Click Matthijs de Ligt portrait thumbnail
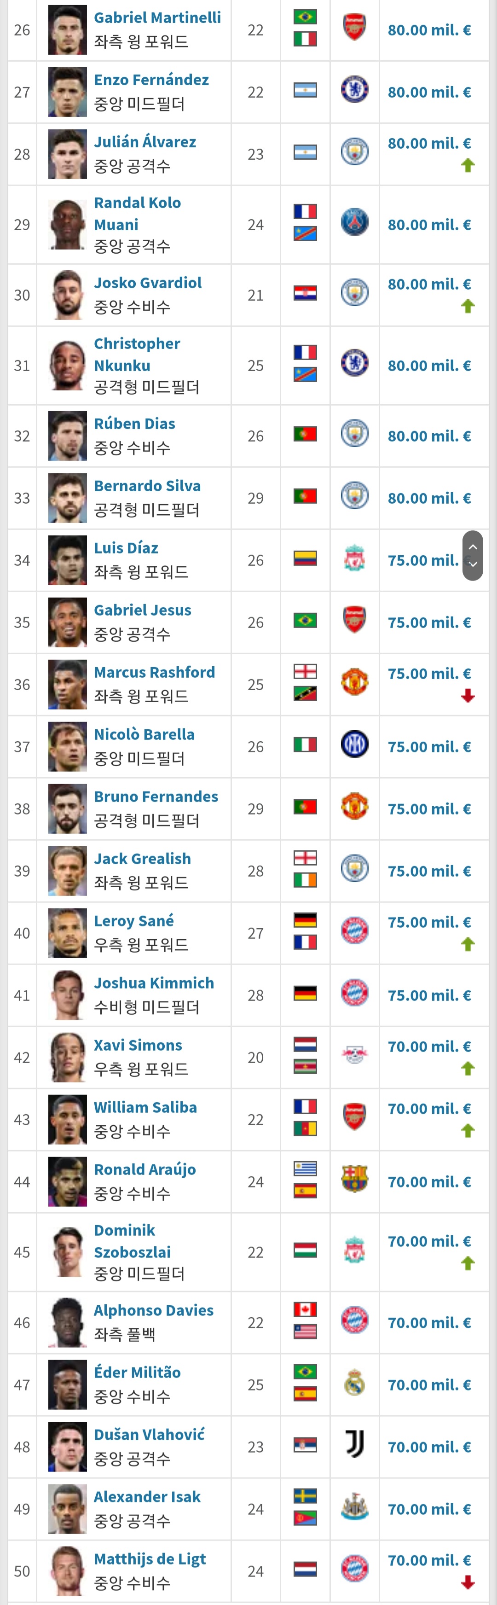 (67, 1571)
